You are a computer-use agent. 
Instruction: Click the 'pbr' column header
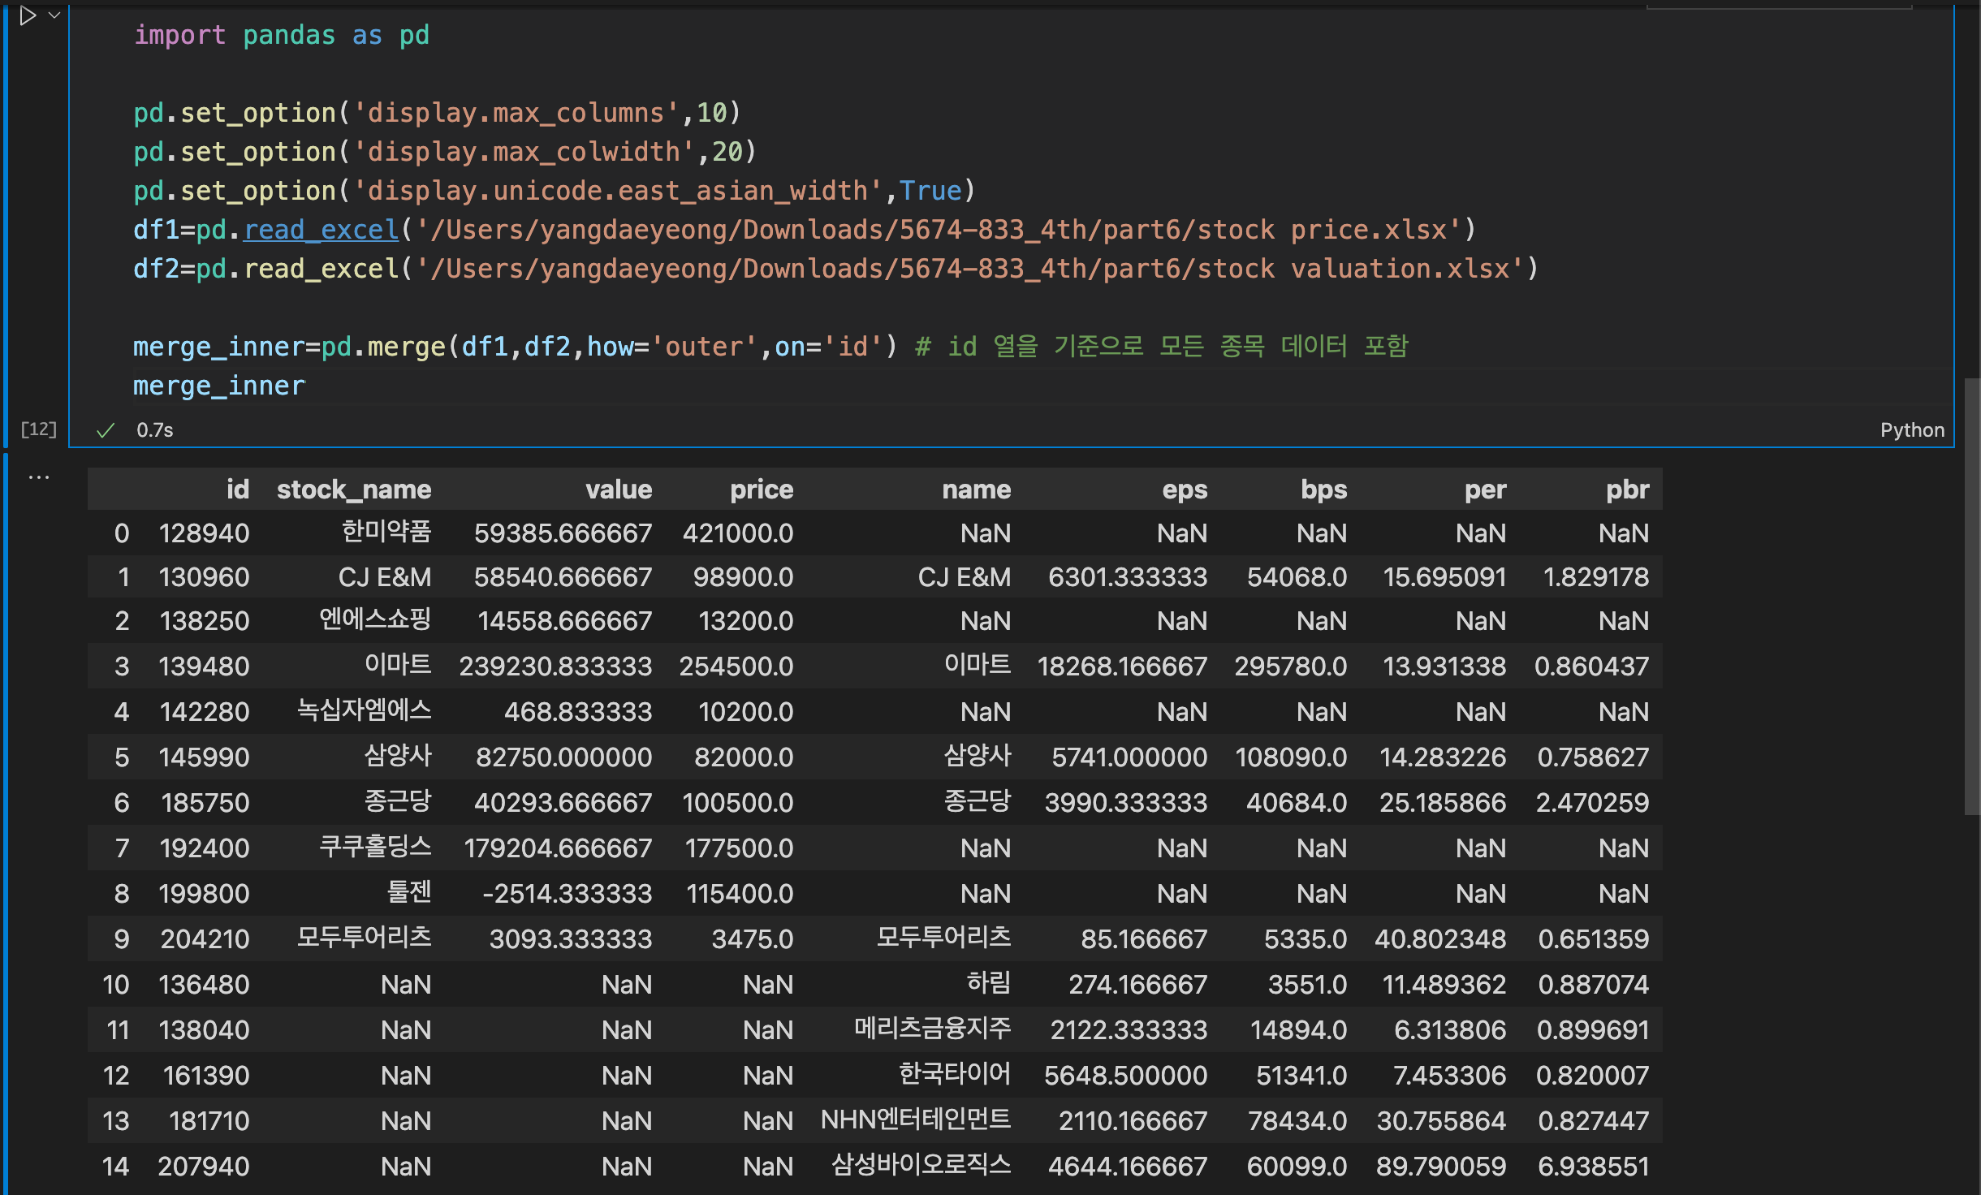tap(1627, 490)
